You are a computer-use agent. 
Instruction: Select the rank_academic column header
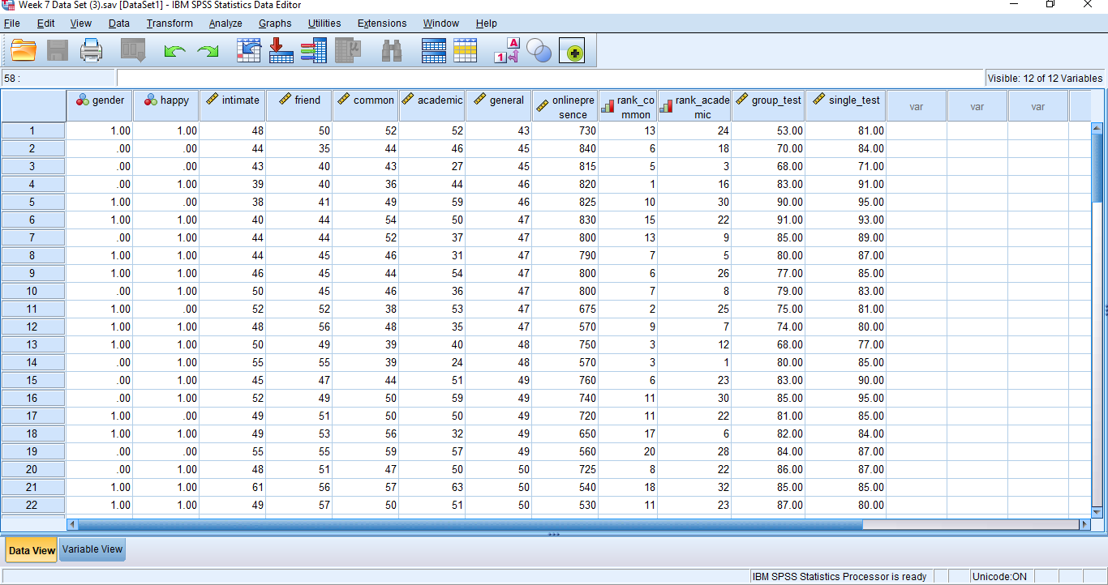694,106
